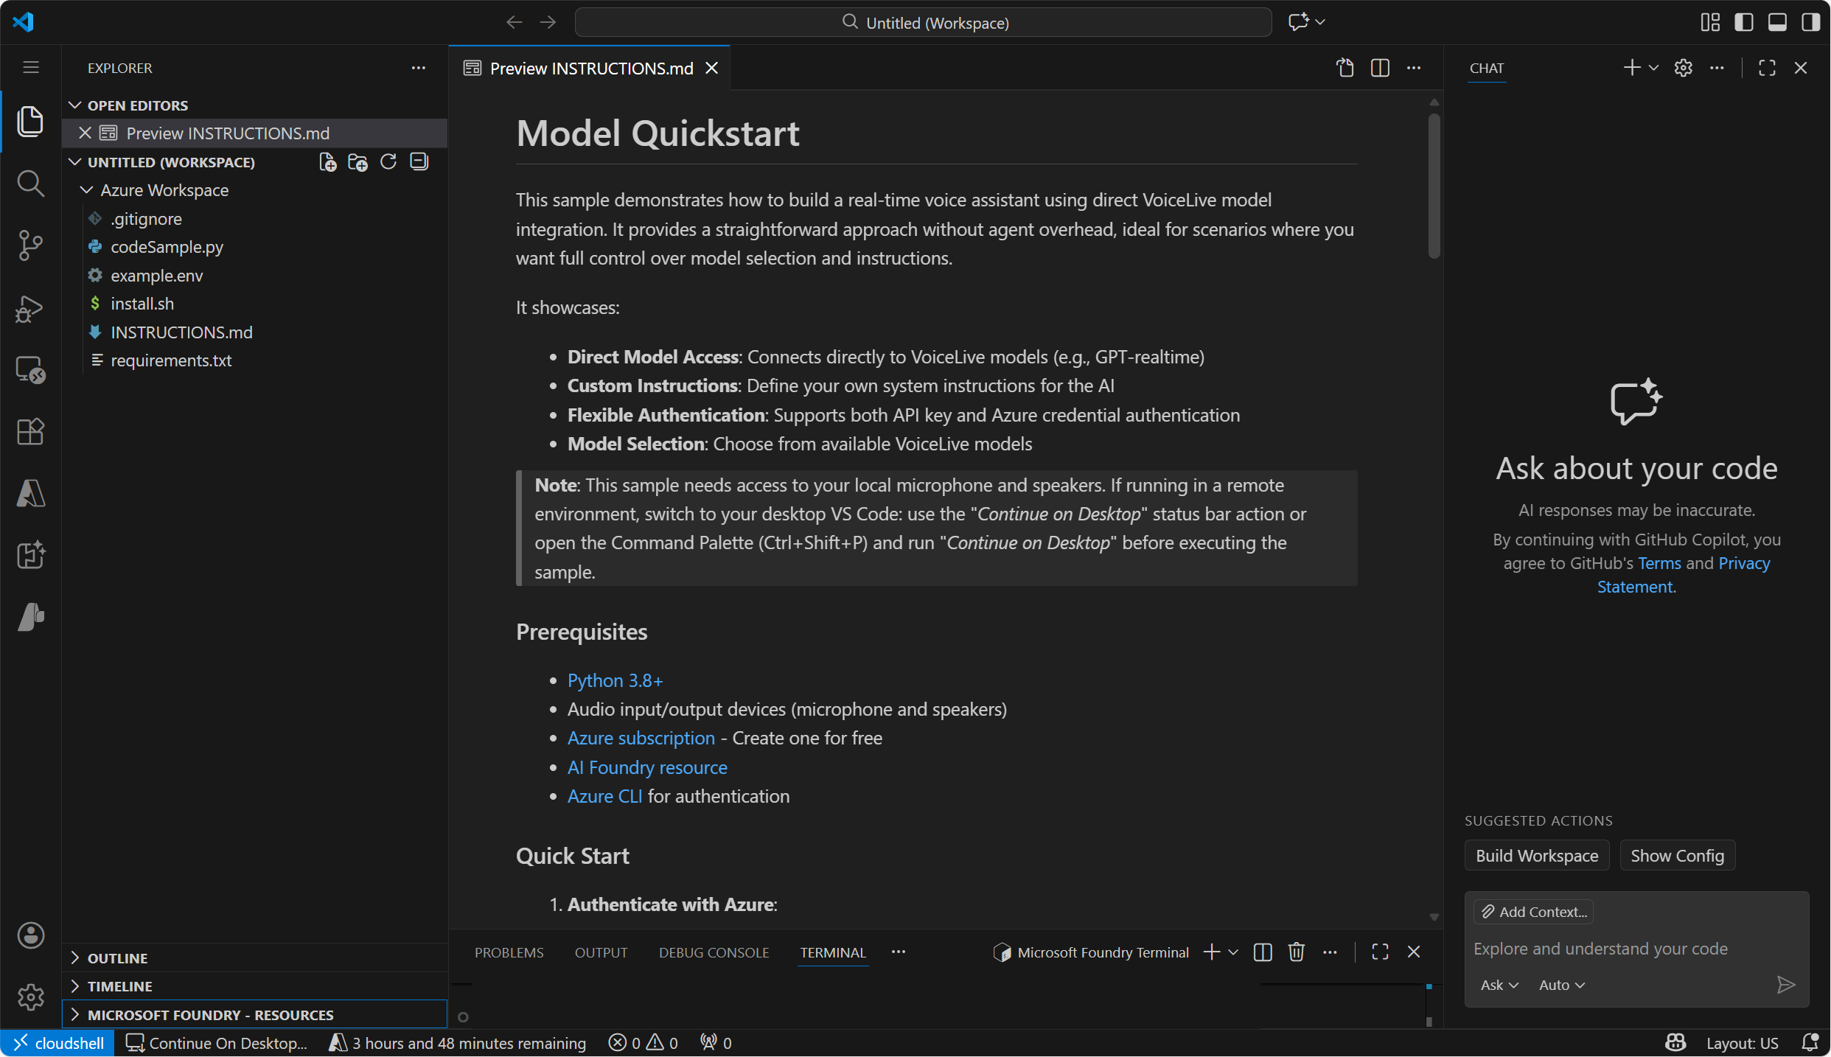Refresh the Explorer file list
This screenshot has height=1057, width=1831.
(x=388, y=161)
